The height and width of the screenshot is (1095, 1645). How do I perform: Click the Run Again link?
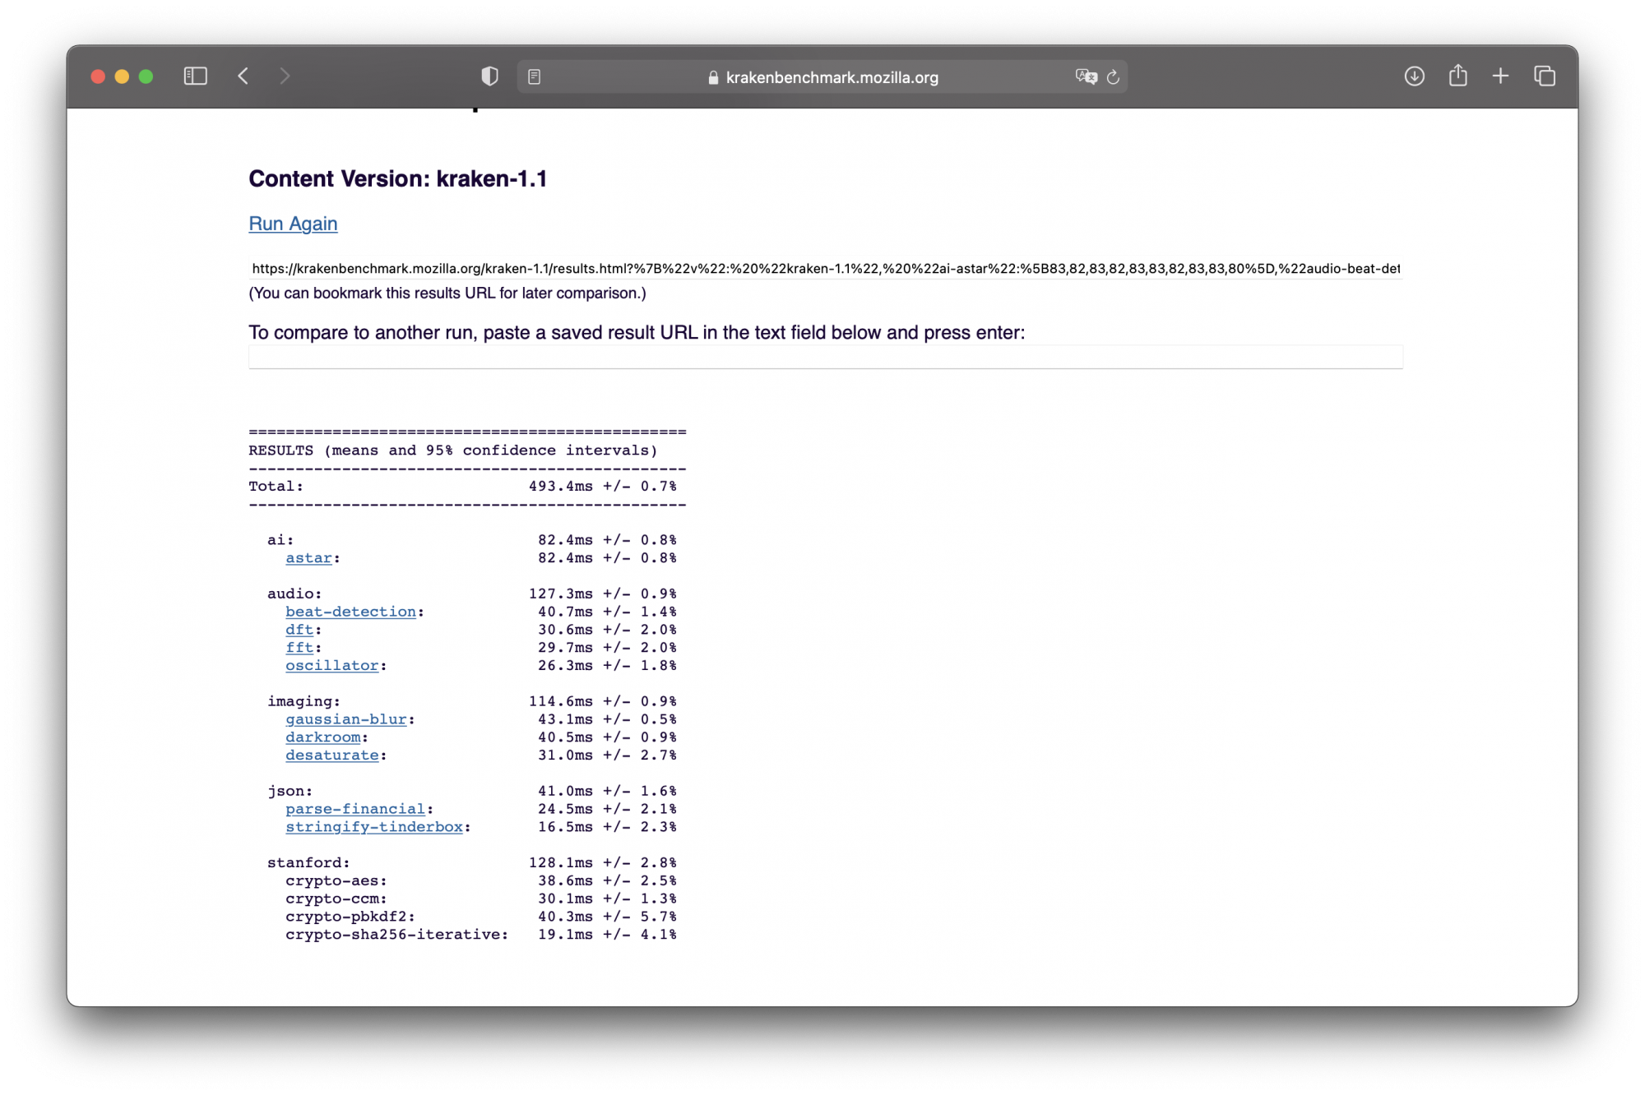(293, 224)
